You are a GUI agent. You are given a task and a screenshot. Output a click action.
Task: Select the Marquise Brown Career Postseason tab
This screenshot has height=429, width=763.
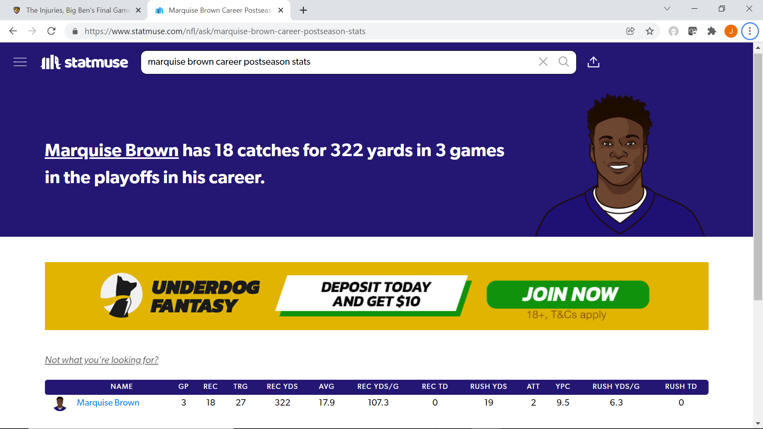point(219,10)
